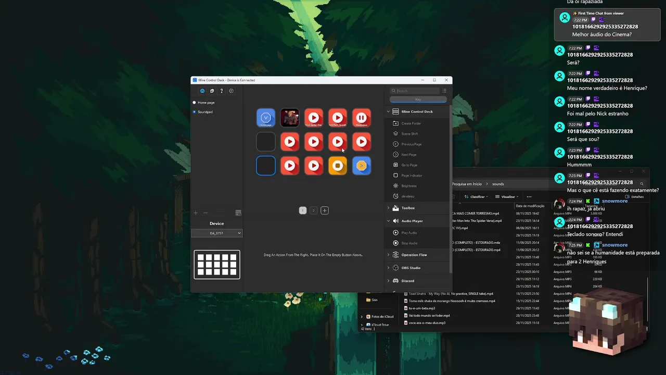Select the blue next-arrow deck key
This screenshot has width=666, height=375.
pyautogui.click(x=362, y=166)
